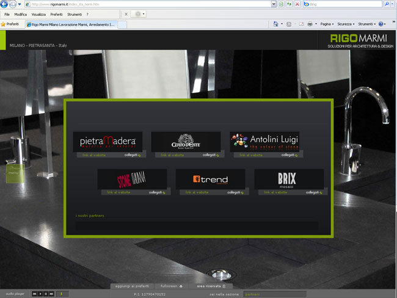
Task: Click the blue Help question mark icon
Action: pyautogui.click(x=381, y=24)
